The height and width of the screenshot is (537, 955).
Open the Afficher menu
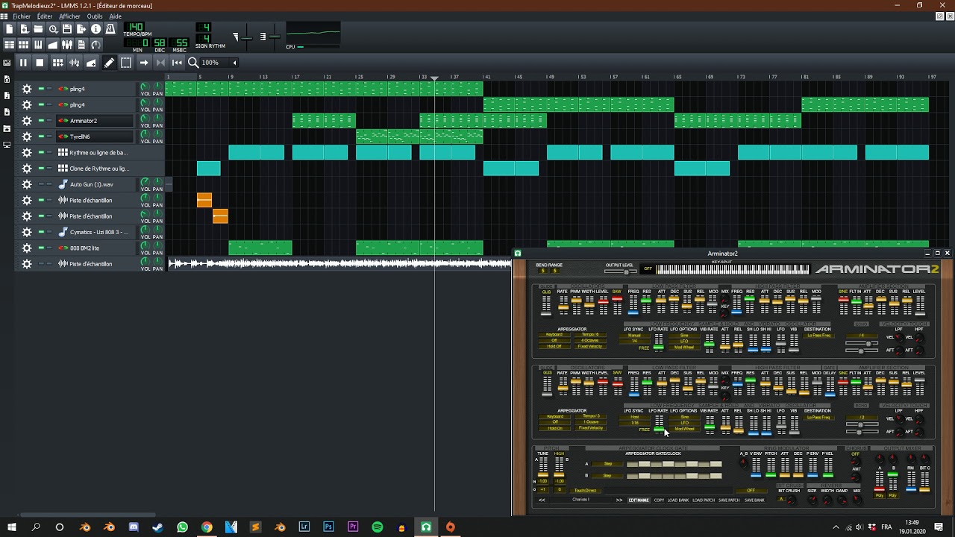coord(69,16)
